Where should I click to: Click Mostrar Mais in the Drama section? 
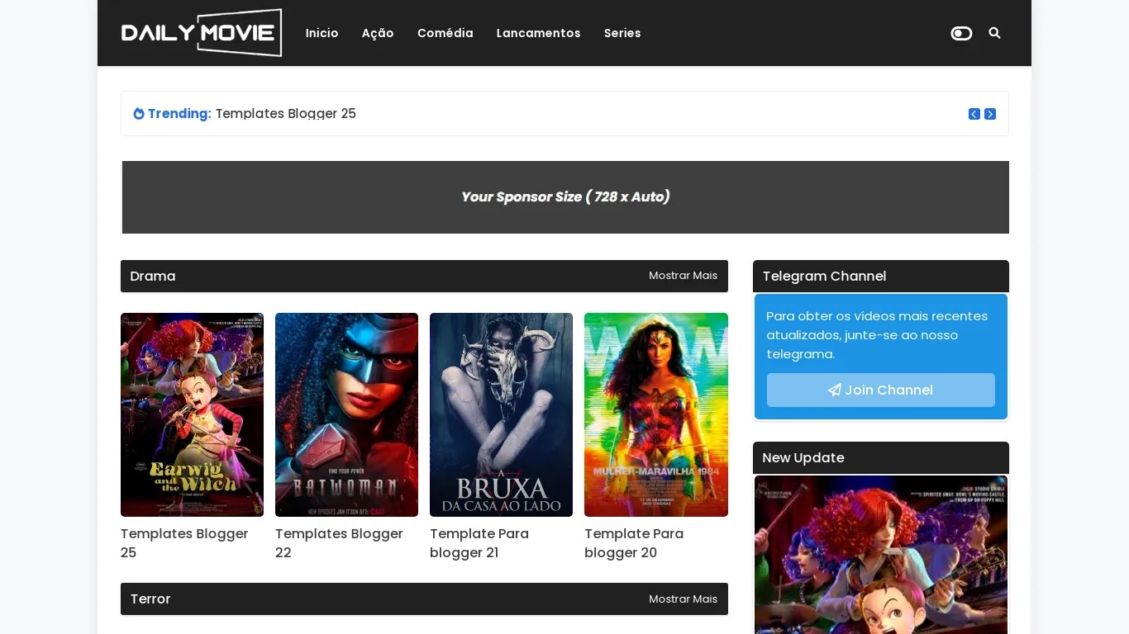click(x=684, y=276)
